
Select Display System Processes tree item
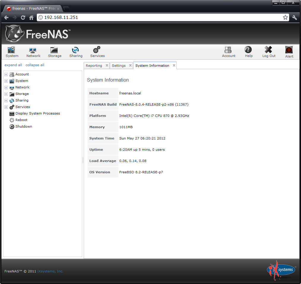click(38, 113)
